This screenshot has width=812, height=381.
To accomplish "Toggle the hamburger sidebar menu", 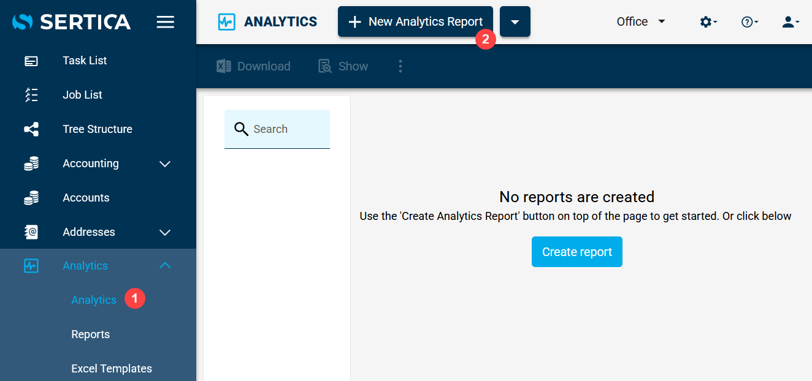I will pyautogui.click(x=166, y=22).
